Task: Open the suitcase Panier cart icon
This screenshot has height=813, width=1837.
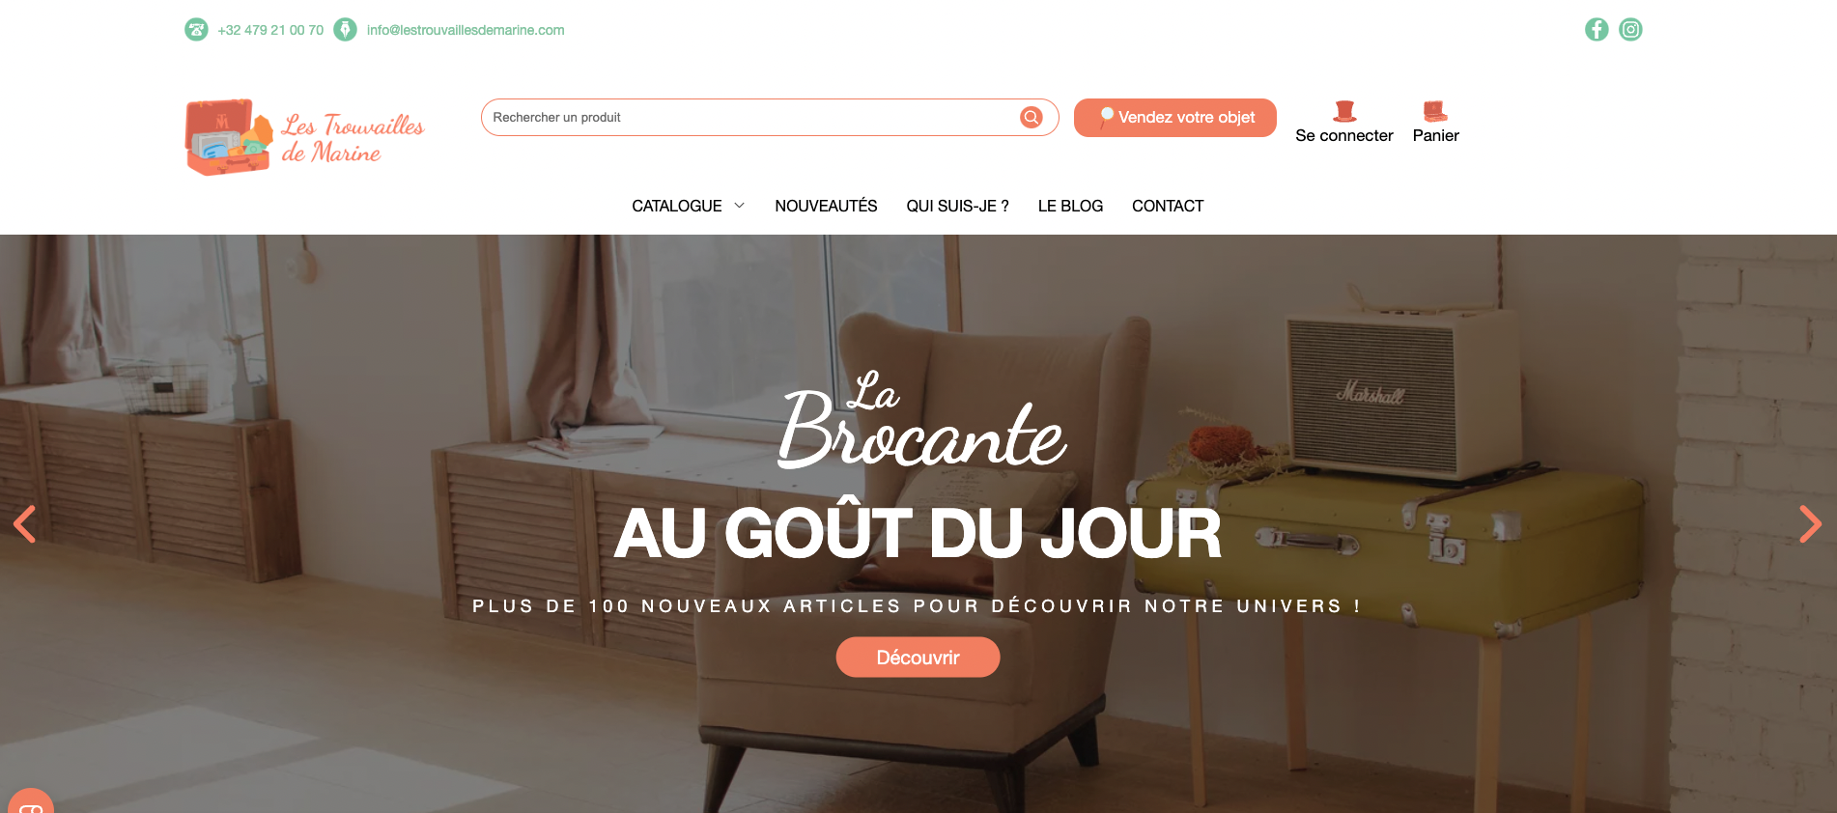Action: tap(1435, 111)
